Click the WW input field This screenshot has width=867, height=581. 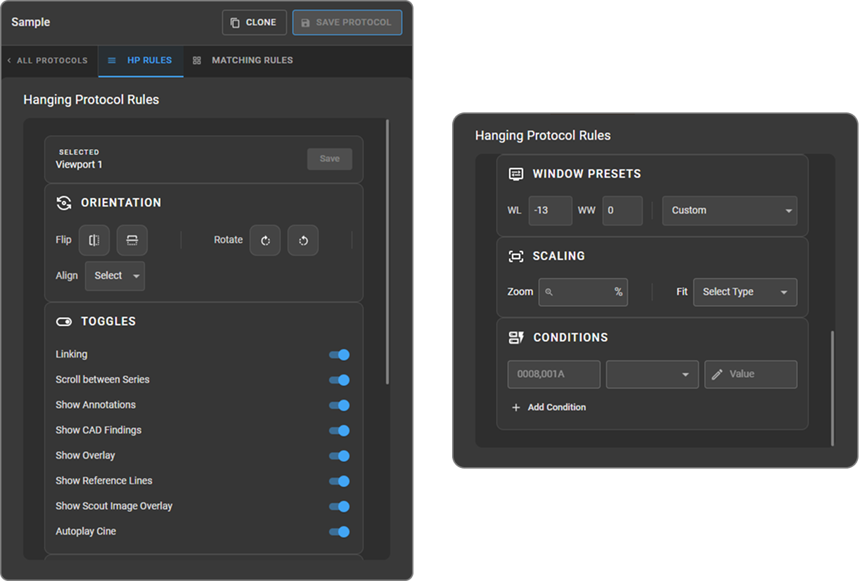coord(622,211)
